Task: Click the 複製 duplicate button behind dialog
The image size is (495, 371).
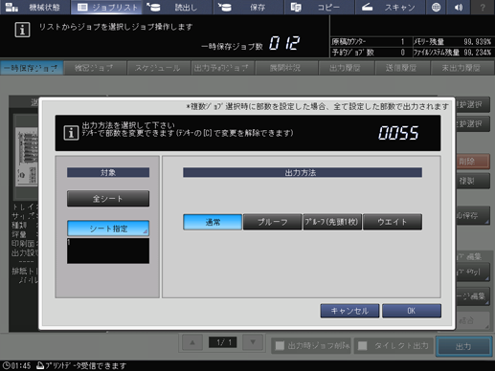Action: click(473, 181)
